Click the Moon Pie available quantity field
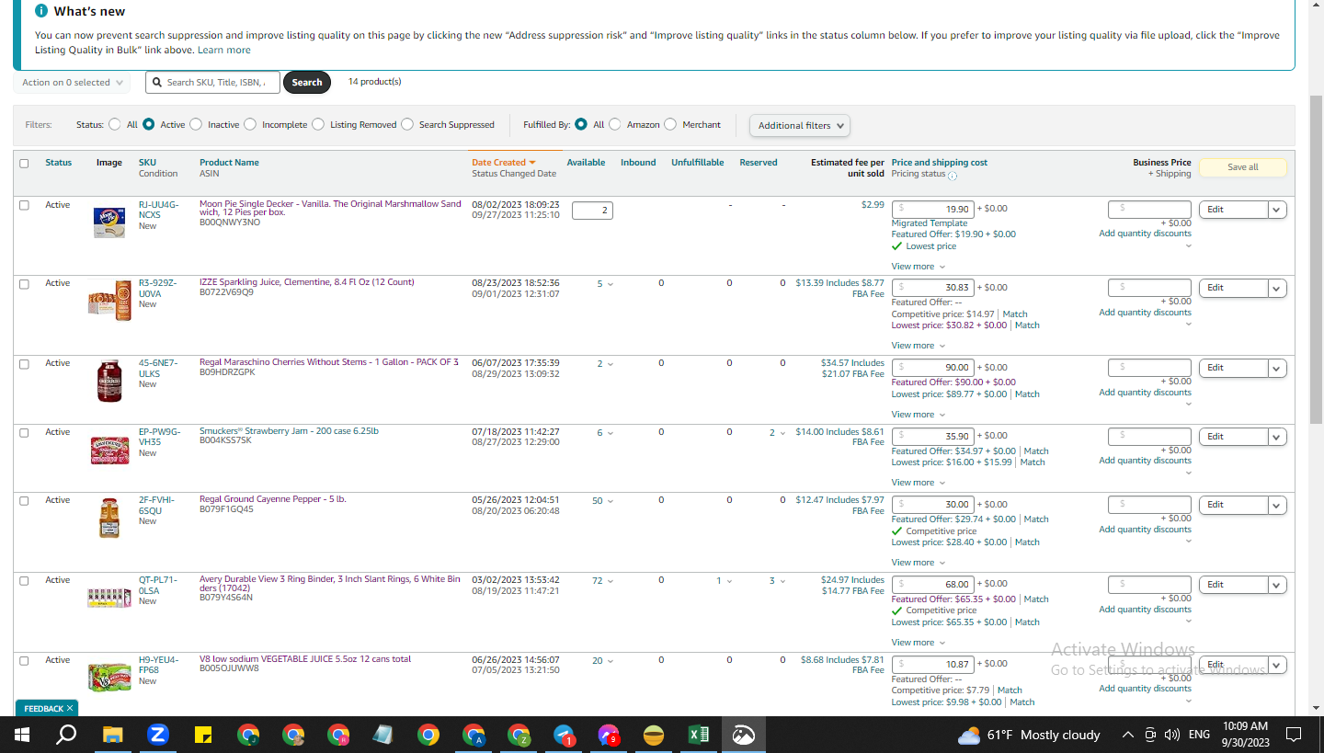This screenshot has width=1324, height=753. click(x=592, y=211)
